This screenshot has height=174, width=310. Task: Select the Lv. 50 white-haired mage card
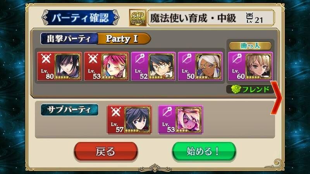click(200, 66)
